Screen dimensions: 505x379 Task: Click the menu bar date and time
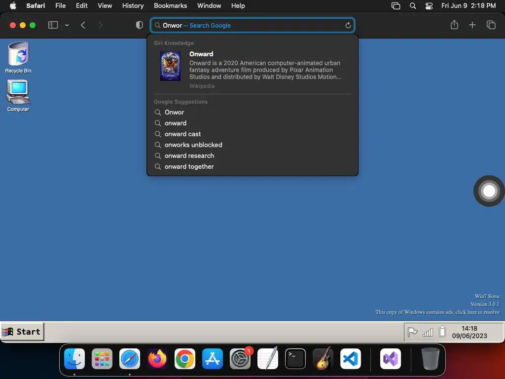point(469,5)
